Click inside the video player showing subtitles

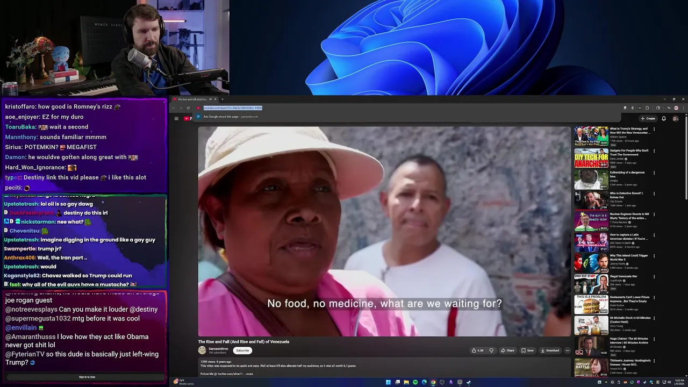384,231
